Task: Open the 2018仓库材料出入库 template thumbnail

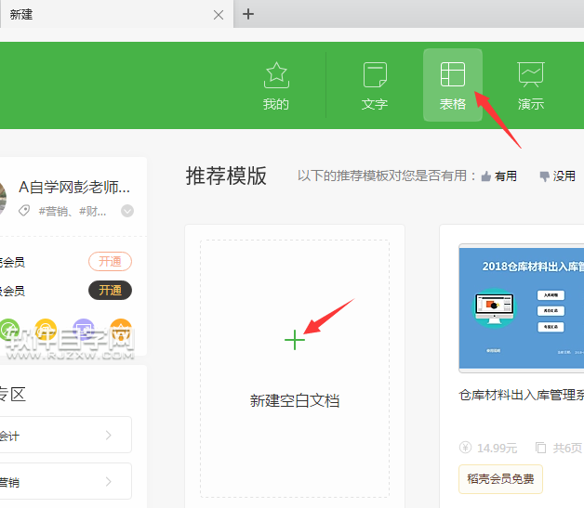Action: pos(522,308)
